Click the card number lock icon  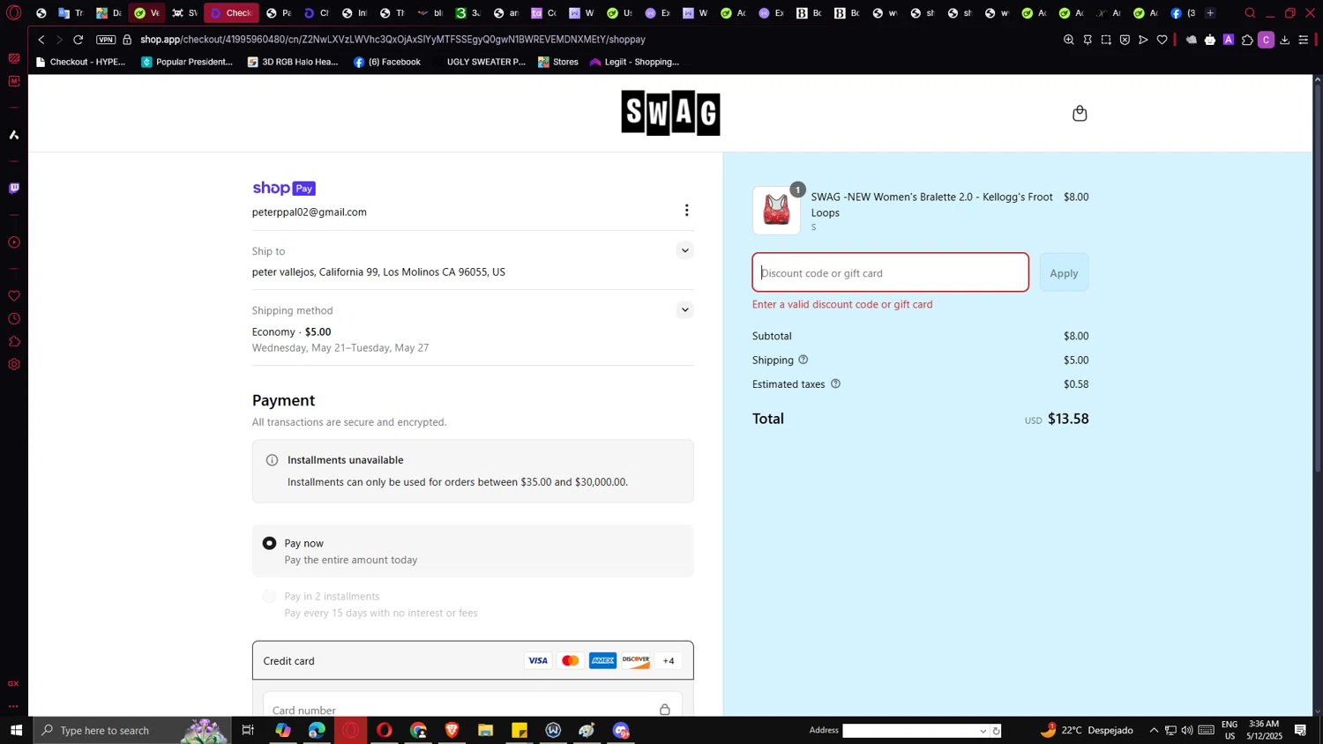664,710
